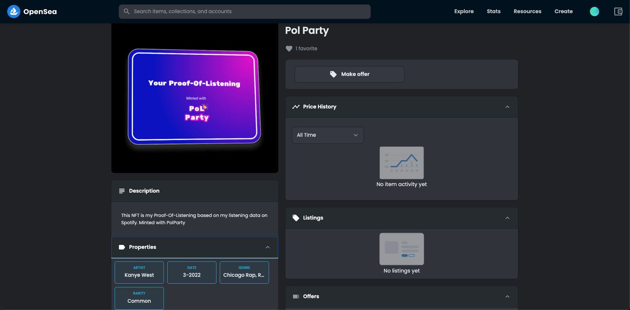Click the Offers list icon
630x310 pixels.
[x=296, y=297]
